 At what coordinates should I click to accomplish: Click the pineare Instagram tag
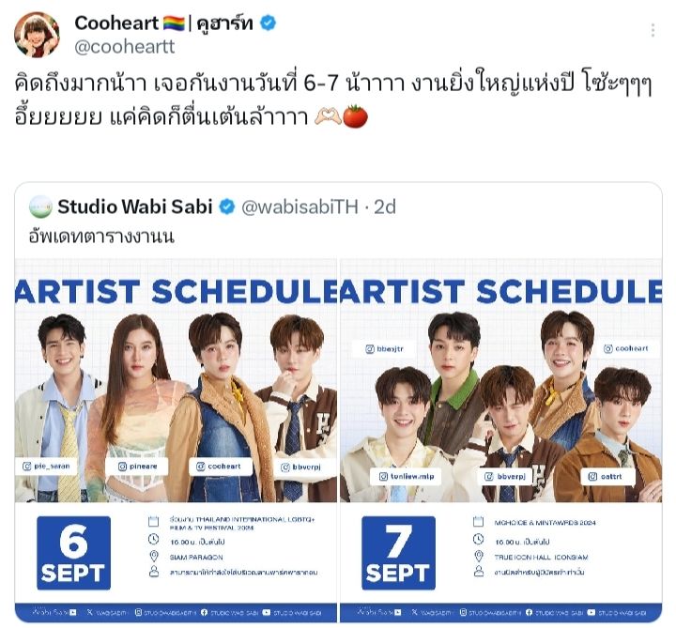click(137, 467)
